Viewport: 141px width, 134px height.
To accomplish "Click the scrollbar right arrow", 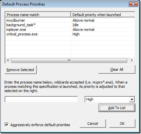I will tap(132, 60).
